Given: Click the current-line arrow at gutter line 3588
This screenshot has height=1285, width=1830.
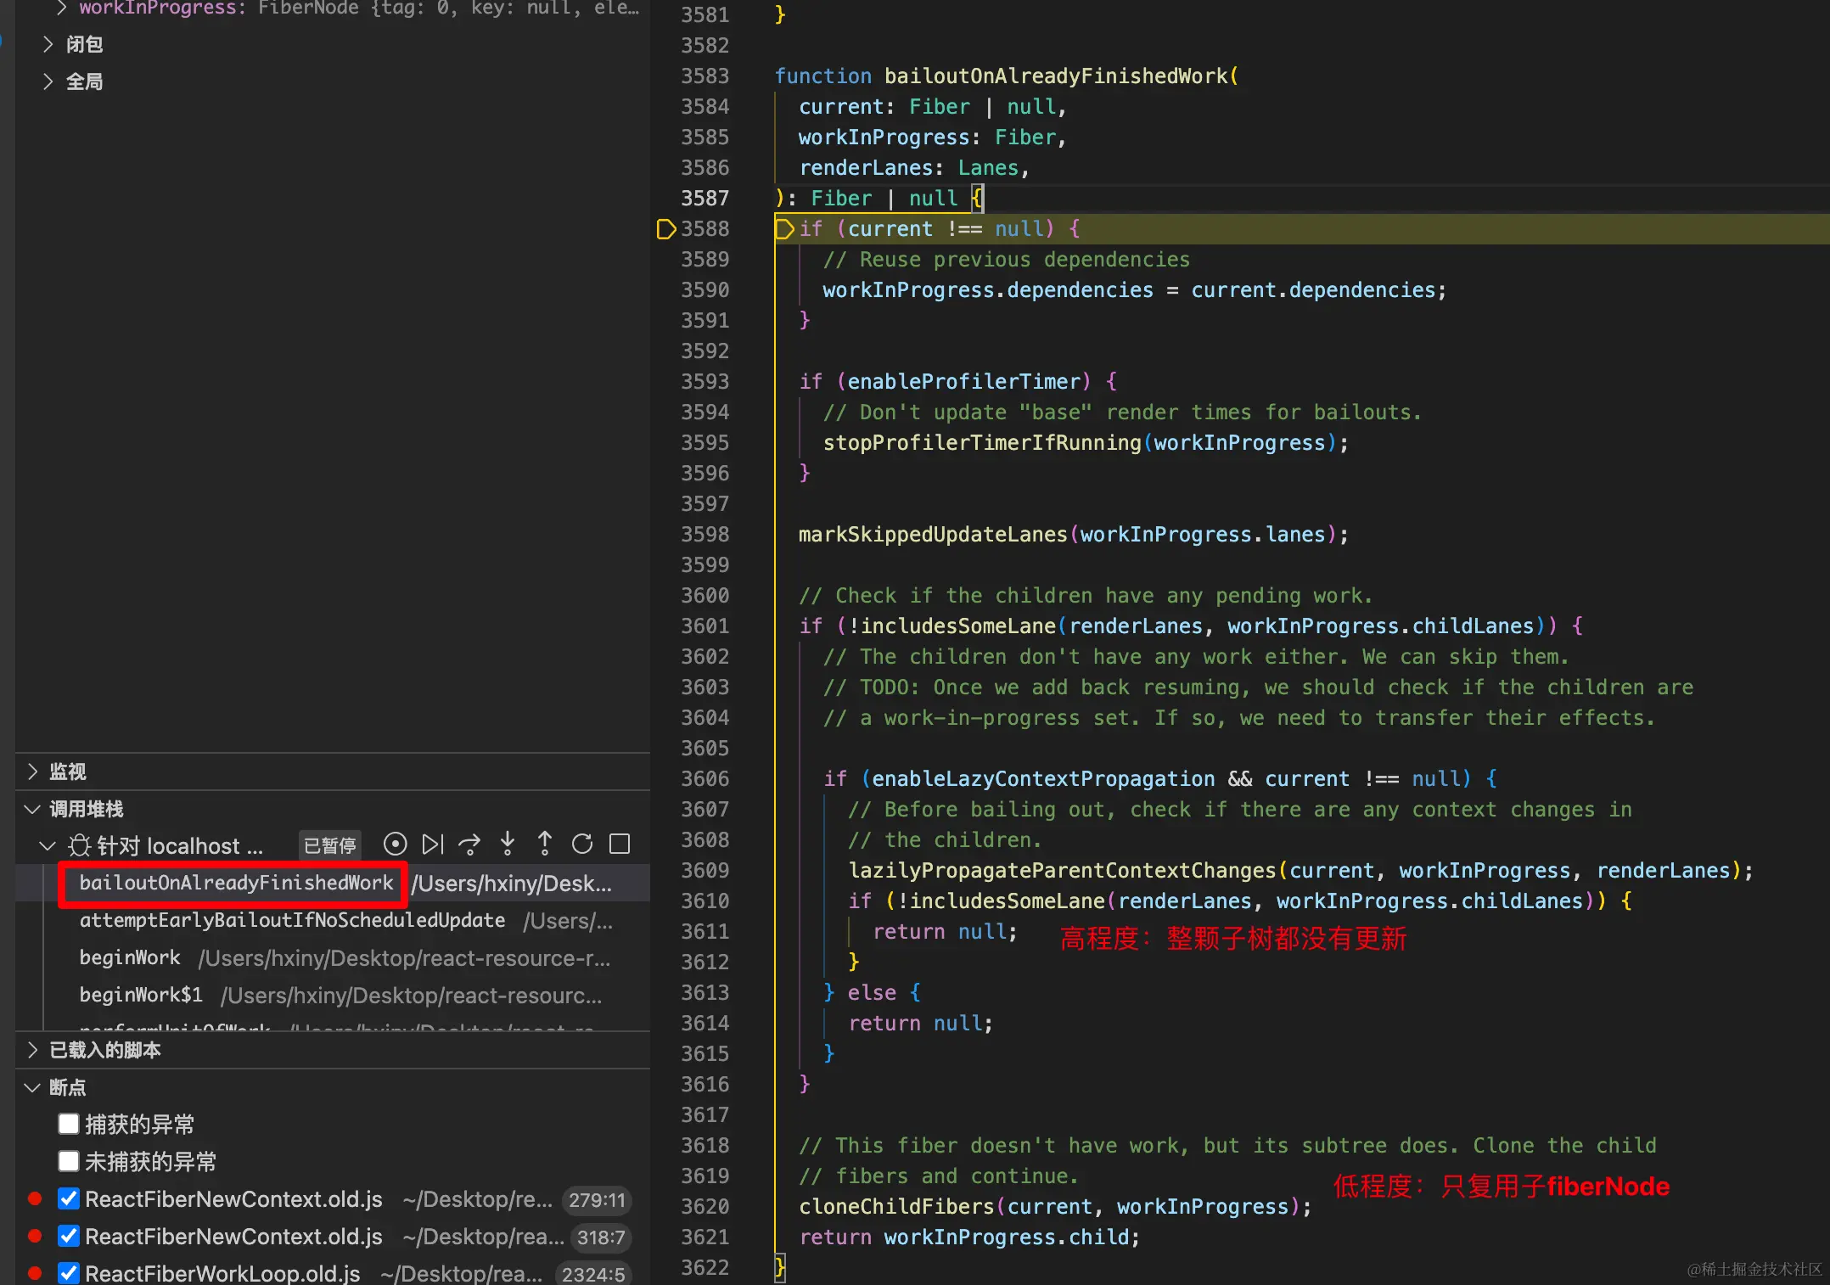Looking at the screenshot, I should [665, 229].
